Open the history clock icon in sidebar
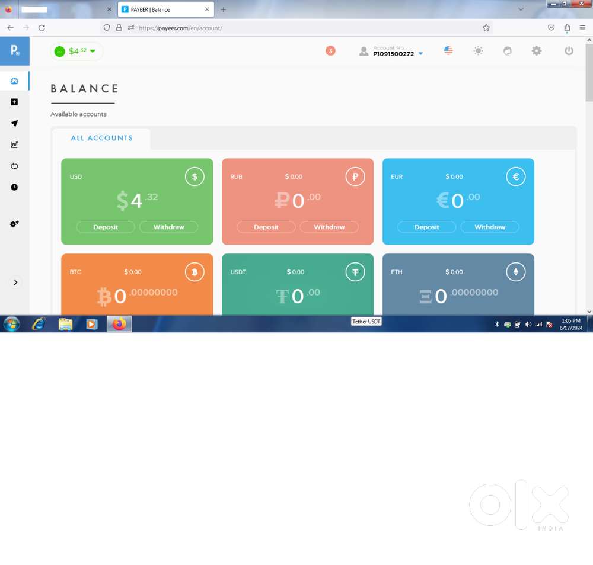The image size is (593, 565). (x=14, y=187)
